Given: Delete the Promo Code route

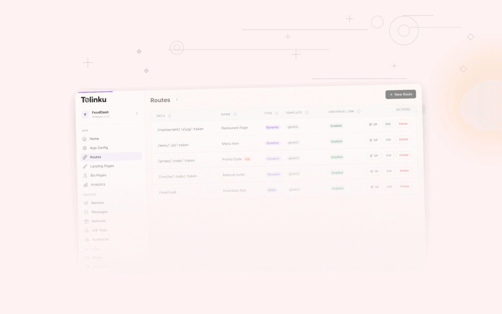Looking at the screenshot, I should coord(403,155).
